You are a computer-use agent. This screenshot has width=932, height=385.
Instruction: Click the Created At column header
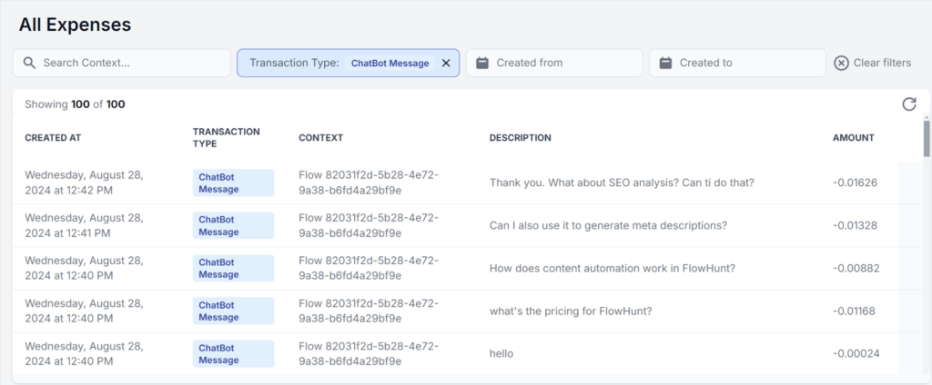click(x=53, y=138)
